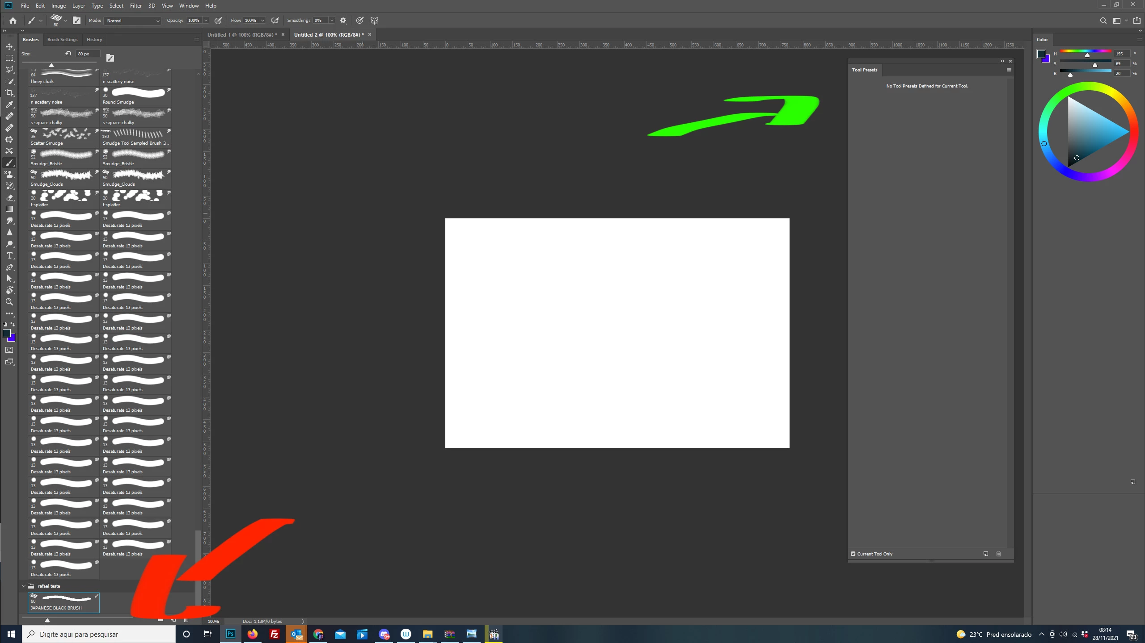Enable airbrush-style build-up effects
Screen dimensions: 1145x643
(x=275, y=21)
